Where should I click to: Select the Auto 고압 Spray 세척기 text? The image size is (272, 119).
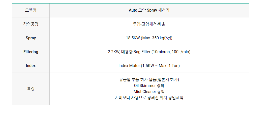point(149,10)
